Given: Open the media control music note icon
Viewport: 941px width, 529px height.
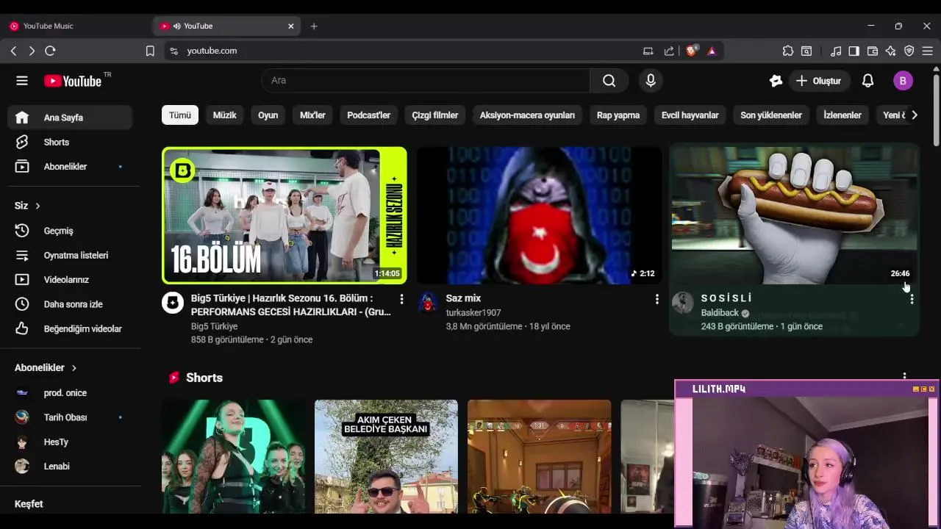Looking at the screenshot, I should click(x=836, y=51).
